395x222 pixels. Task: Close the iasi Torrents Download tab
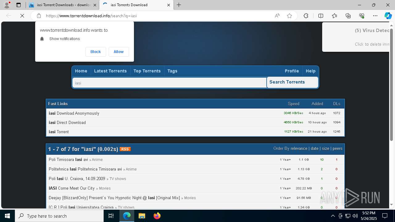coord(168,5)
